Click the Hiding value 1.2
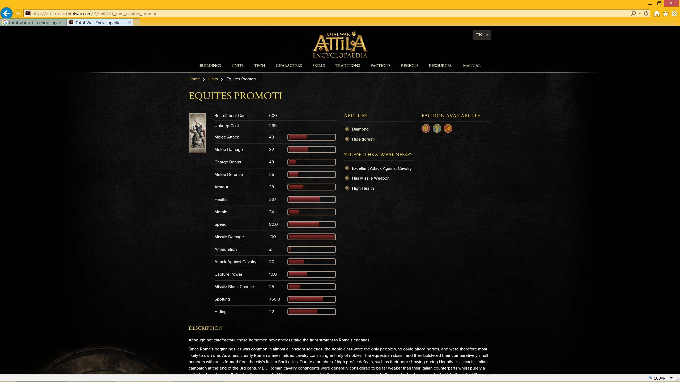 (271, 312)
